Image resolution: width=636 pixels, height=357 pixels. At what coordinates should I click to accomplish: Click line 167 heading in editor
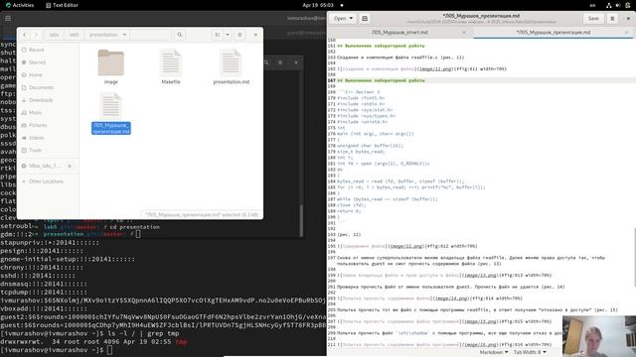pos(381,80)
